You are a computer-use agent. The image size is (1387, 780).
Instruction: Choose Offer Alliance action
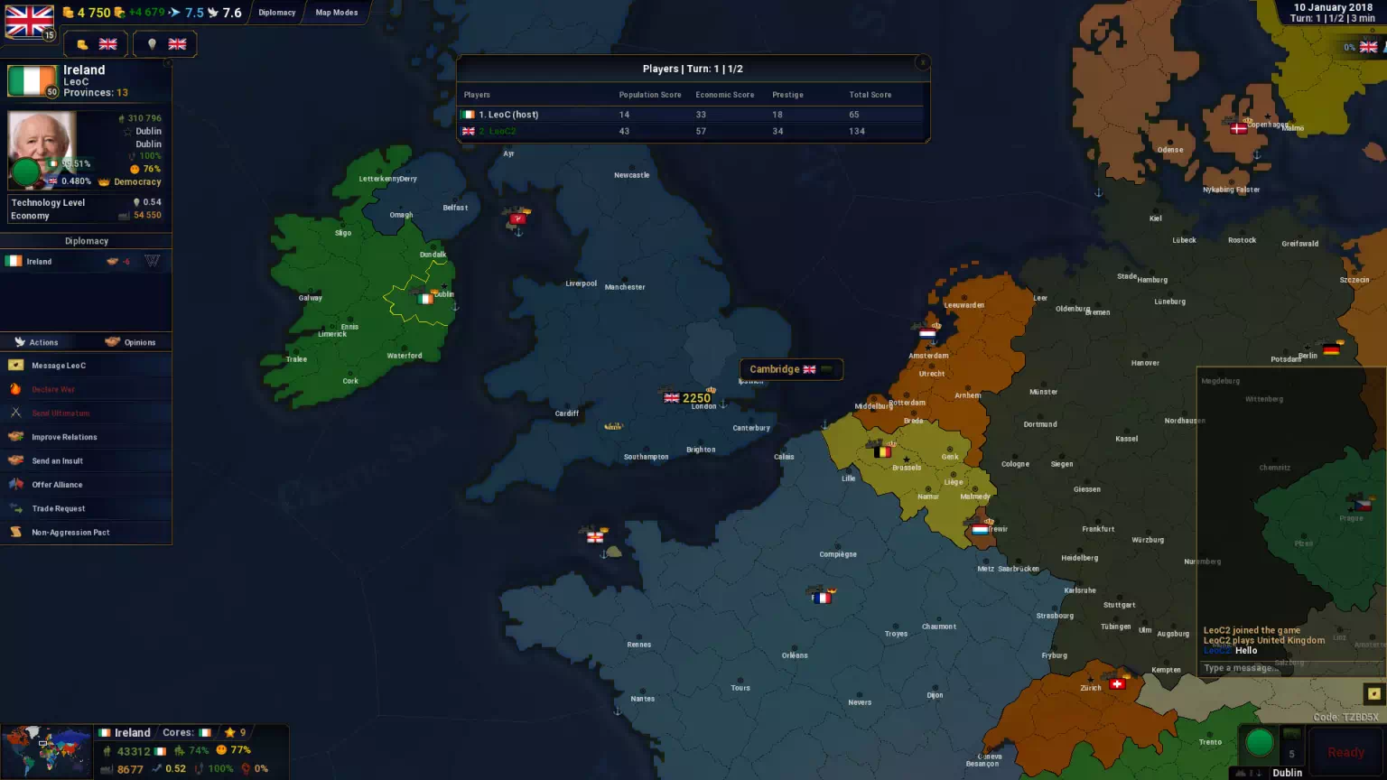87,485
